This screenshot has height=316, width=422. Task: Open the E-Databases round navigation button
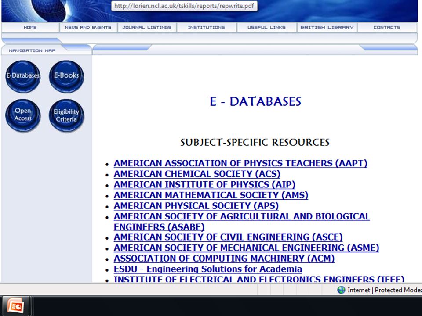tap(23, 76)
